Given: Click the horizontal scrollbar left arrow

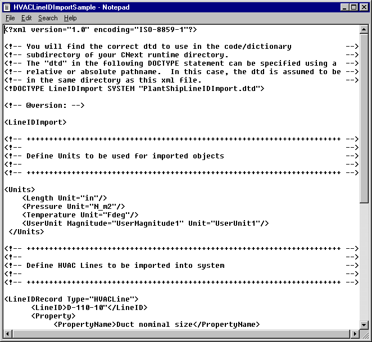Looking at the screenshot, I should [x=8, y=334].
